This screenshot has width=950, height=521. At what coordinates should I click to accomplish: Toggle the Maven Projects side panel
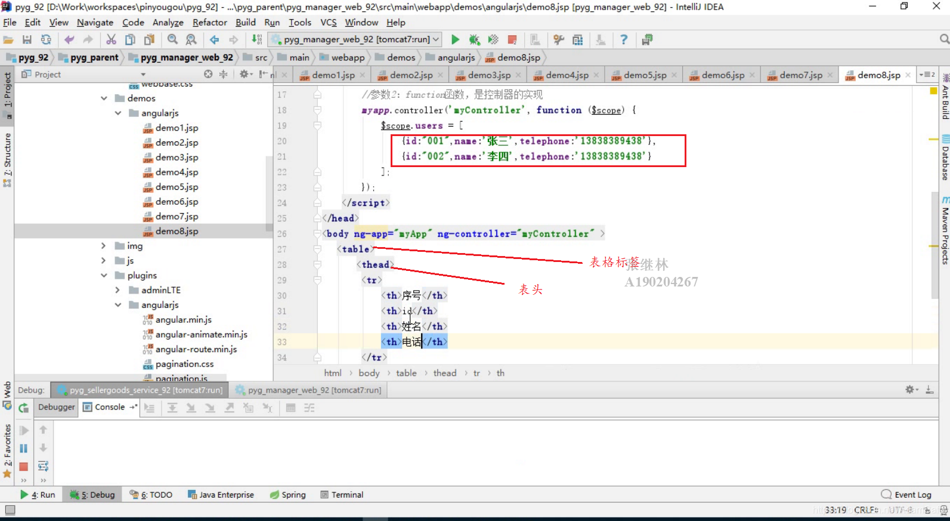945,230
